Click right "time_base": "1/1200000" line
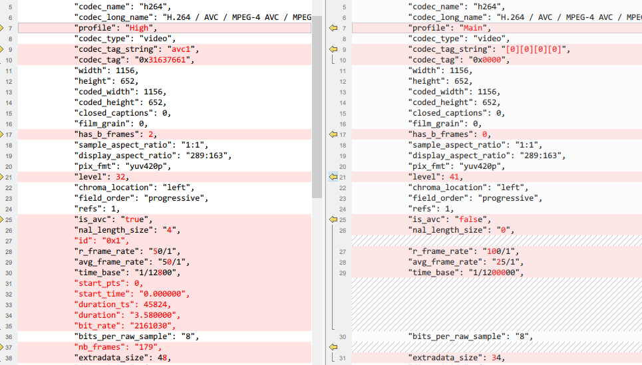 497,273
